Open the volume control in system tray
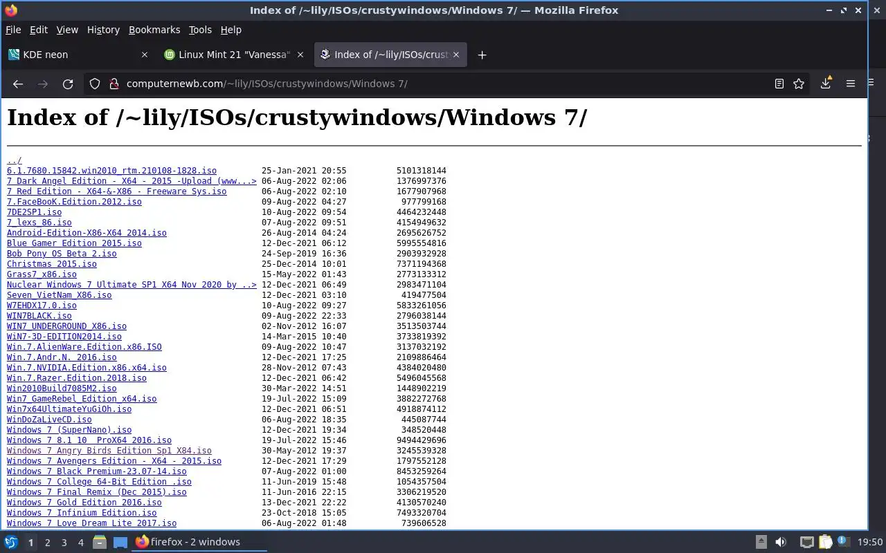 (x=781, y=542)
